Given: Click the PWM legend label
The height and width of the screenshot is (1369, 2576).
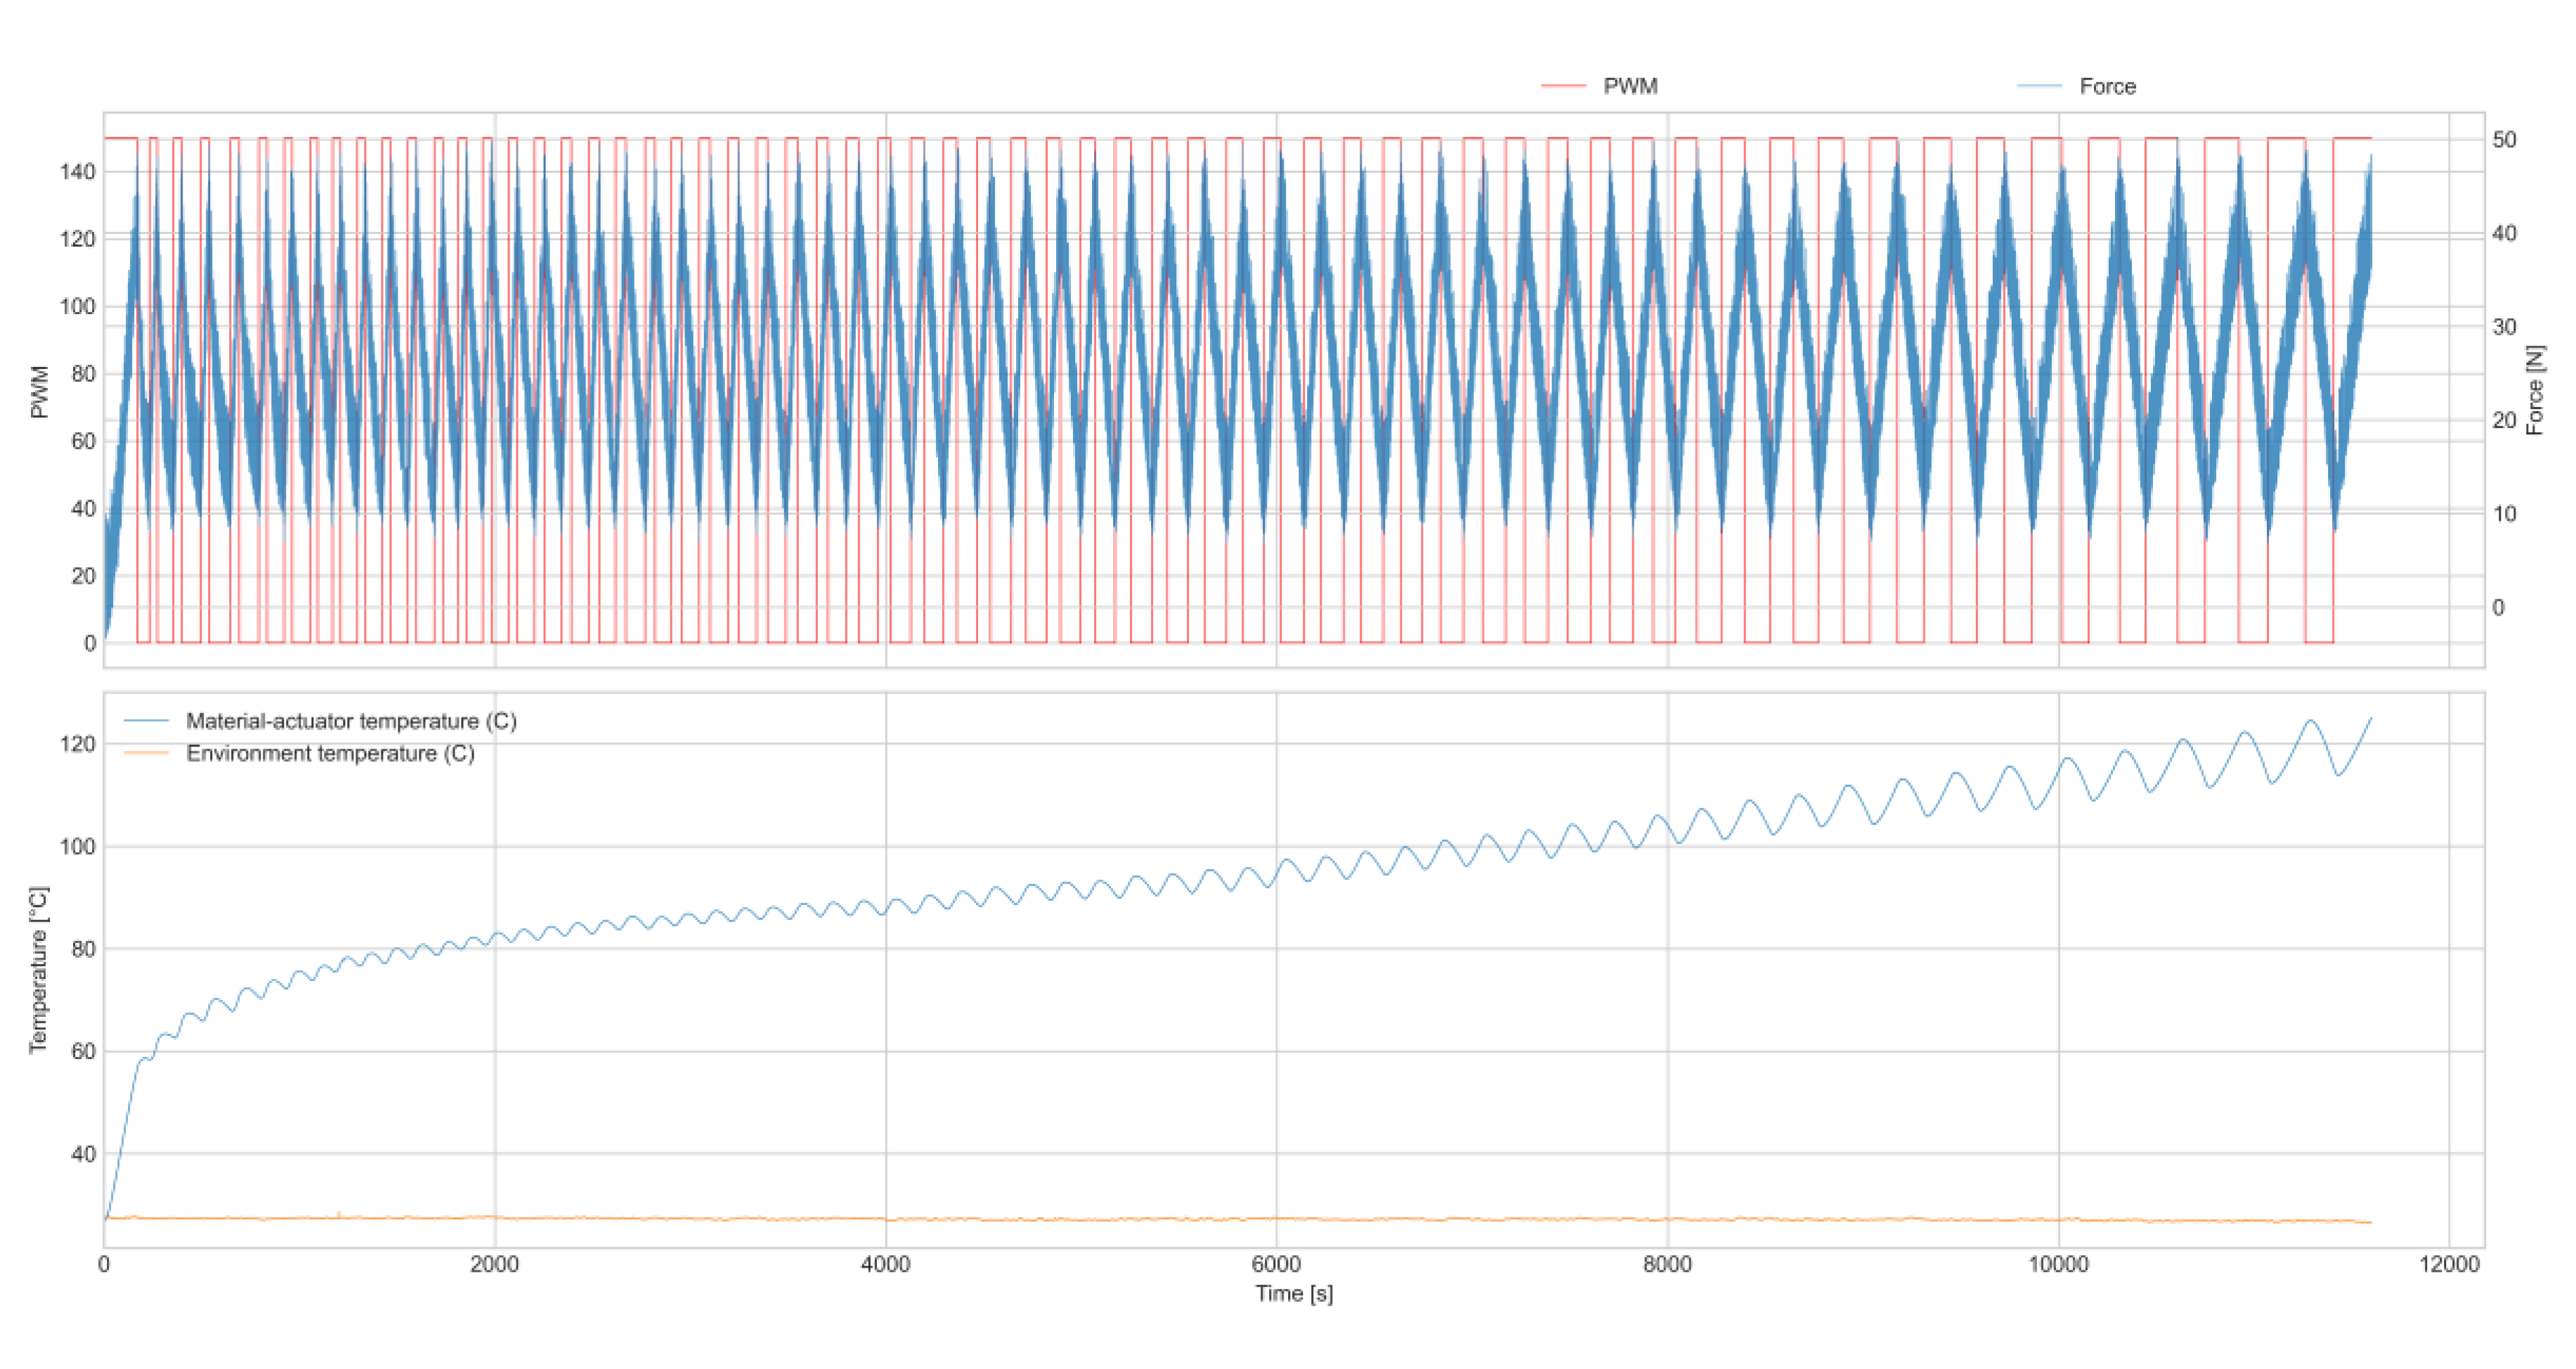Looking at the screenshot, I should (1630, 86).
